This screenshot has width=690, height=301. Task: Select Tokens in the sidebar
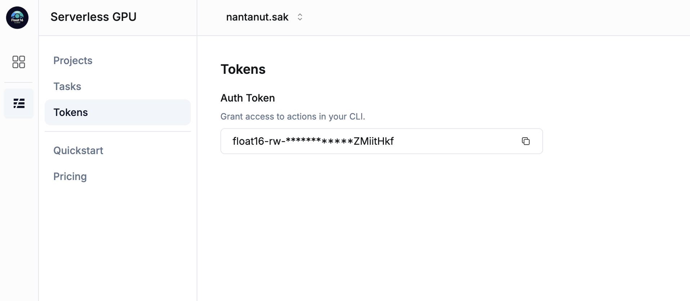[x=71, y=112]
